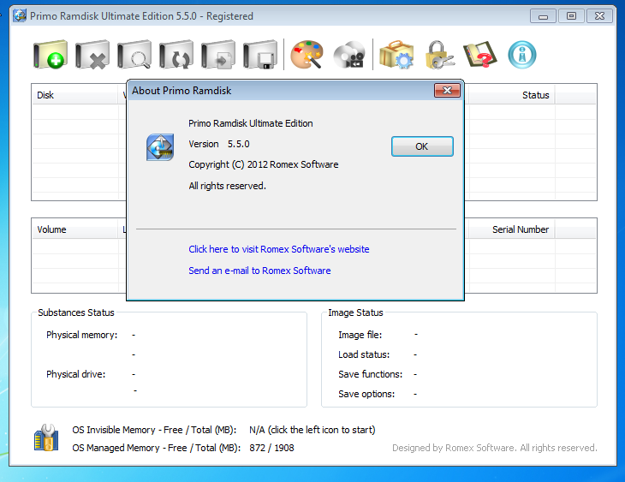Open the help book icon
This screenshot has height=482, width=625.
[480, 54]
